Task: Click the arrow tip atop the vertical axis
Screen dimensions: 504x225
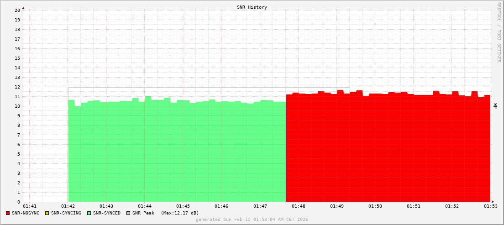Action: 23,8
